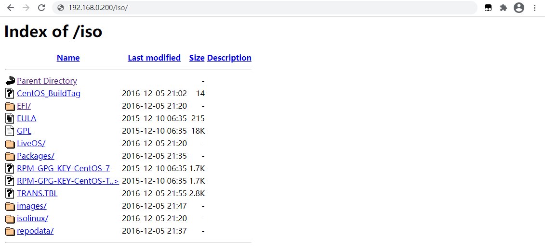Click the browser back arrow
This screenshot has height=250, width=545.
tap(11, 8)
